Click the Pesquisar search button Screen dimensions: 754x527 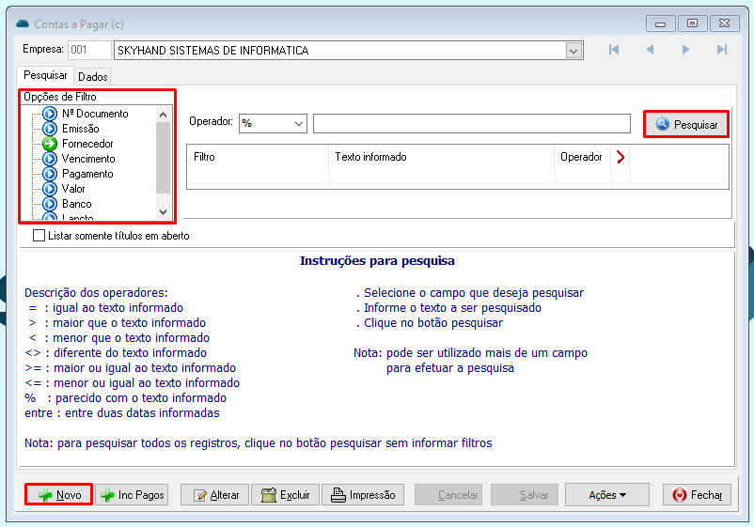coord(686,124)
